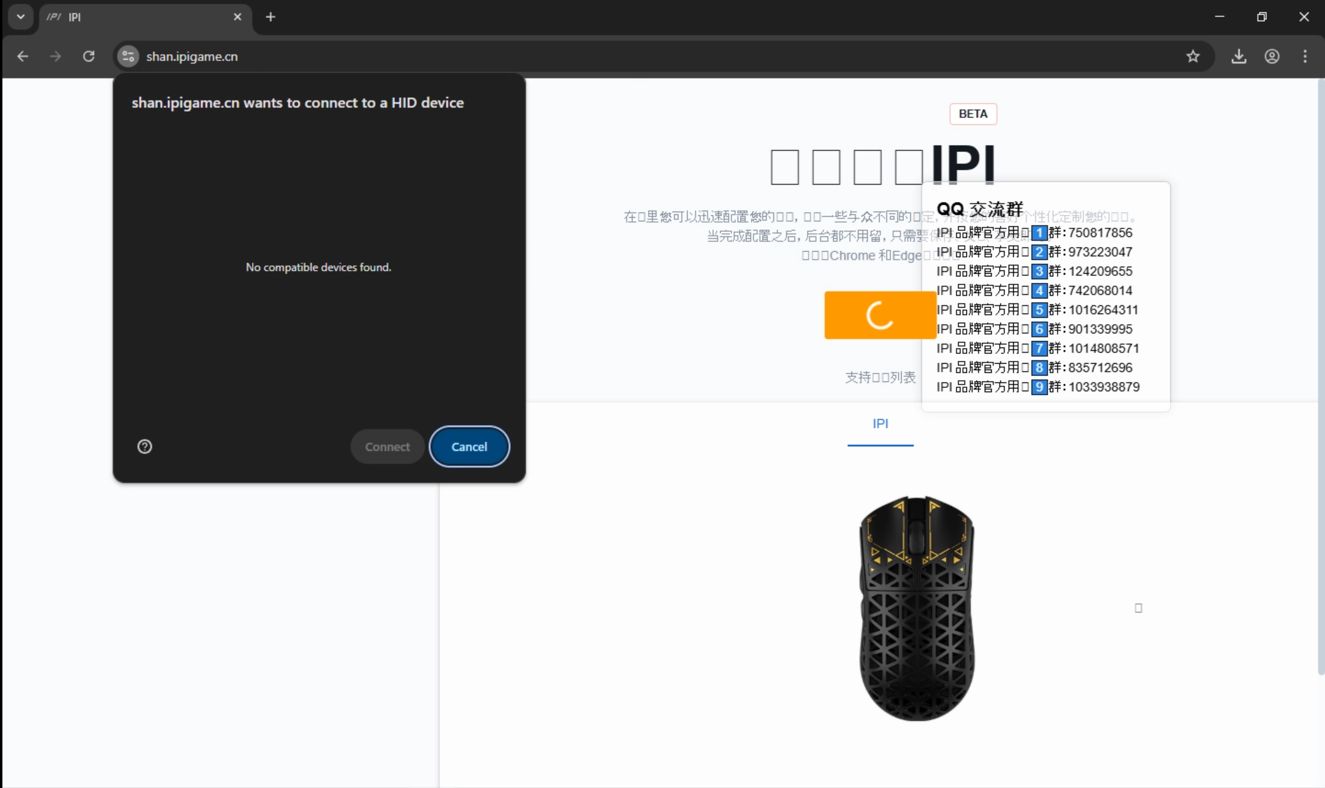
Task: Open the Chrome profile icon
Action: (1271, 56)
